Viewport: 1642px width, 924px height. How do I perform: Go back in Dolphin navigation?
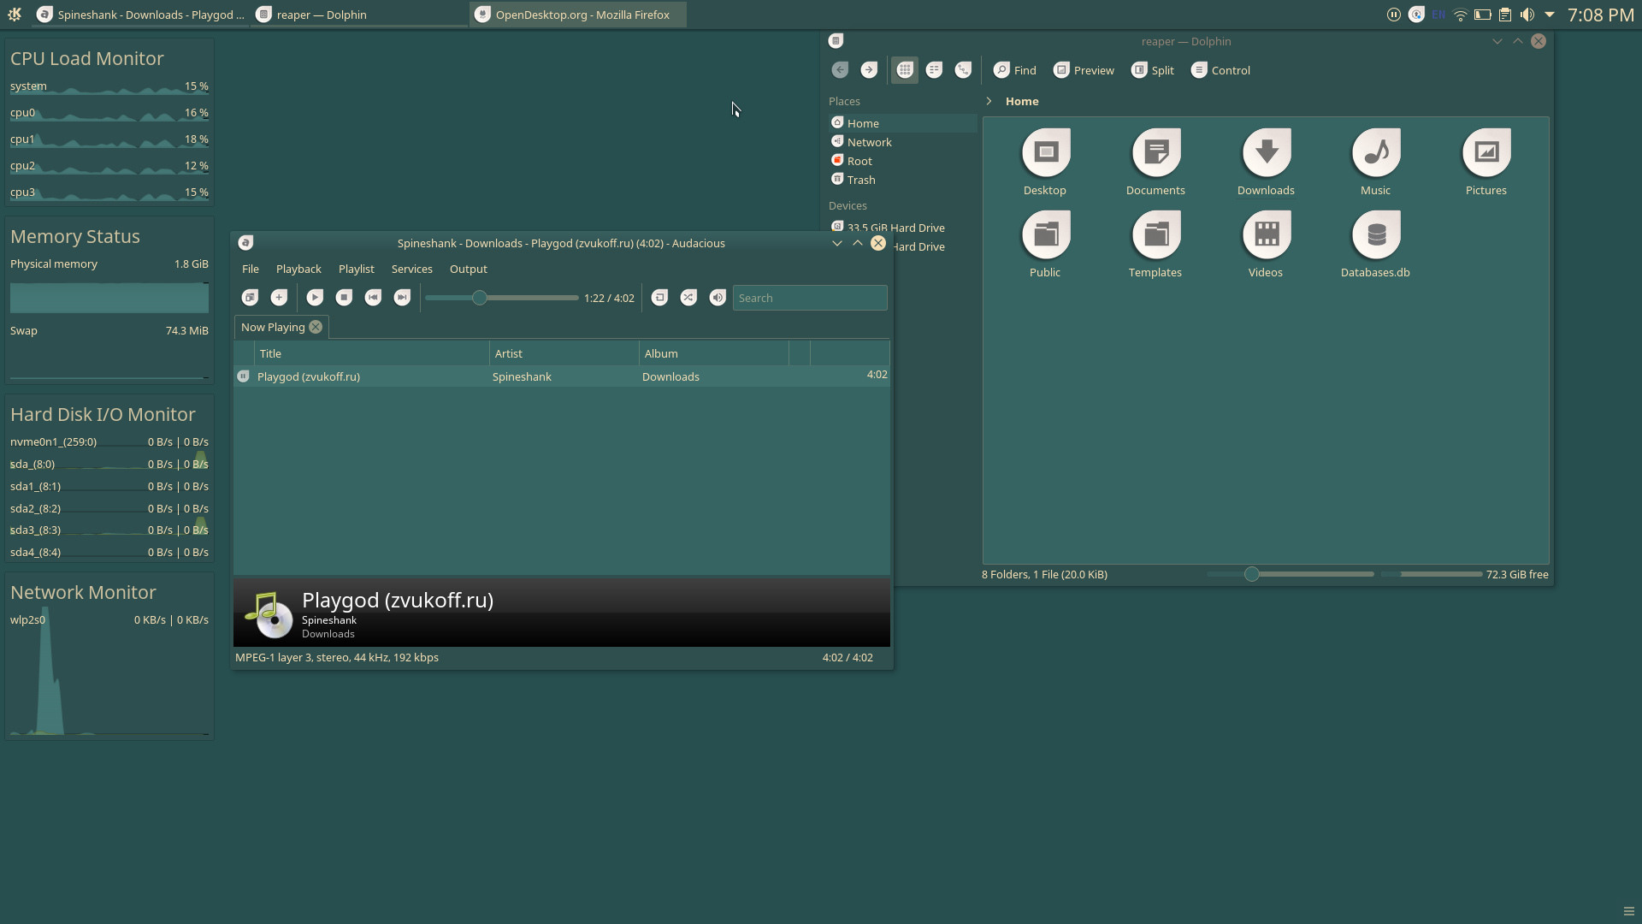[x=840, y=70]
